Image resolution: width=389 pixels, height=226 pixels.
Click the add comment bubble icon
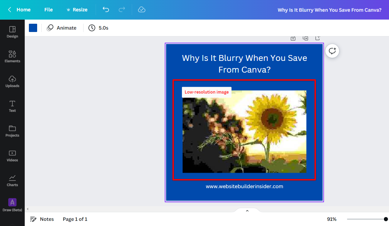[x=332, y=51]
